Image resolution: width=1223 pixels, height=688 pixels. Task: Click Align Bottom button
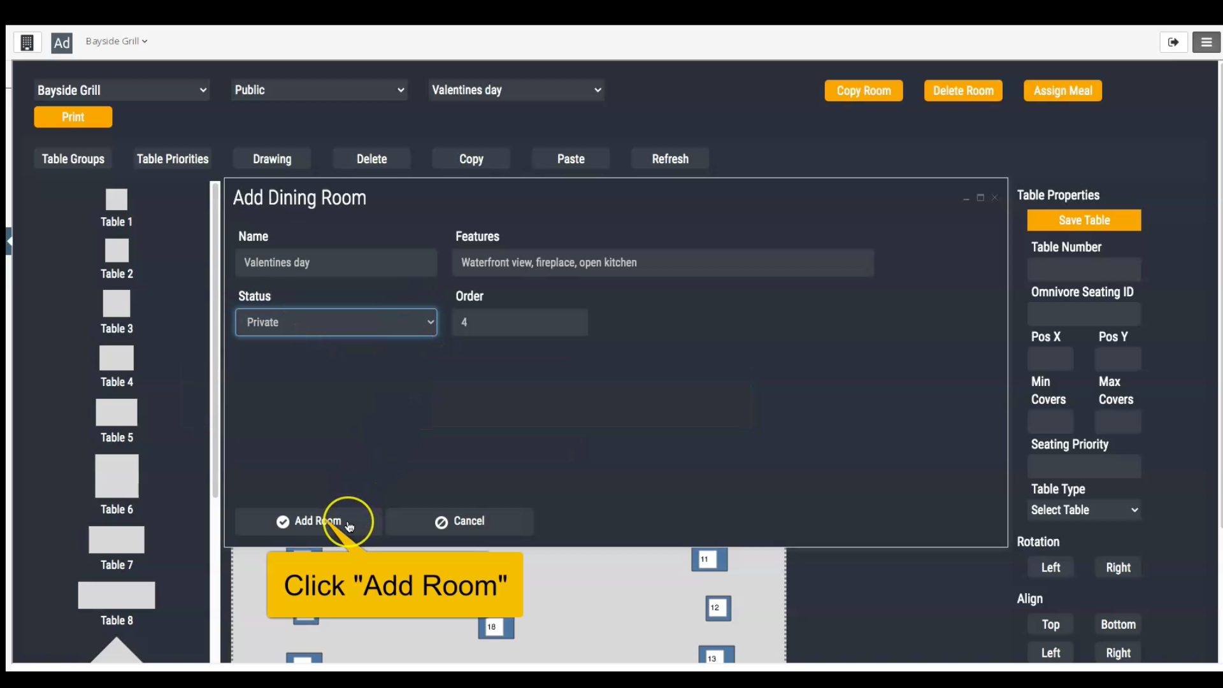[1118, 624]
